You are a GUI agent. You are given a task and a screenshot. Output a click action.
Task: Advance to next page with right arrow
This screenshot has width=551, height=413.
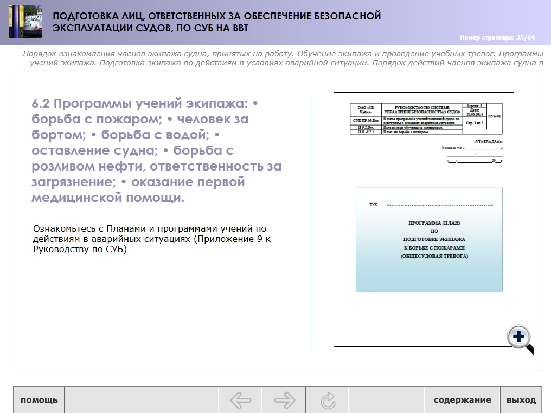(284, 401)
